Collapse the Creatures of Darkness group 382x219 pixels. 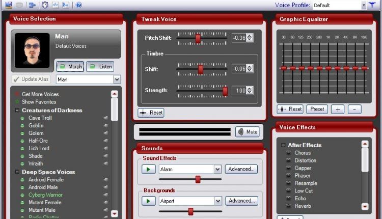click(x=17, y=110)
